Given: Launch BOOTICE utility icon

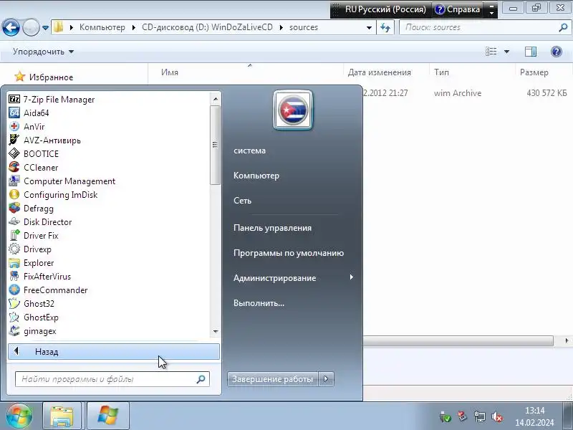Looking at the screenshot, I should (x=14, y=153).
